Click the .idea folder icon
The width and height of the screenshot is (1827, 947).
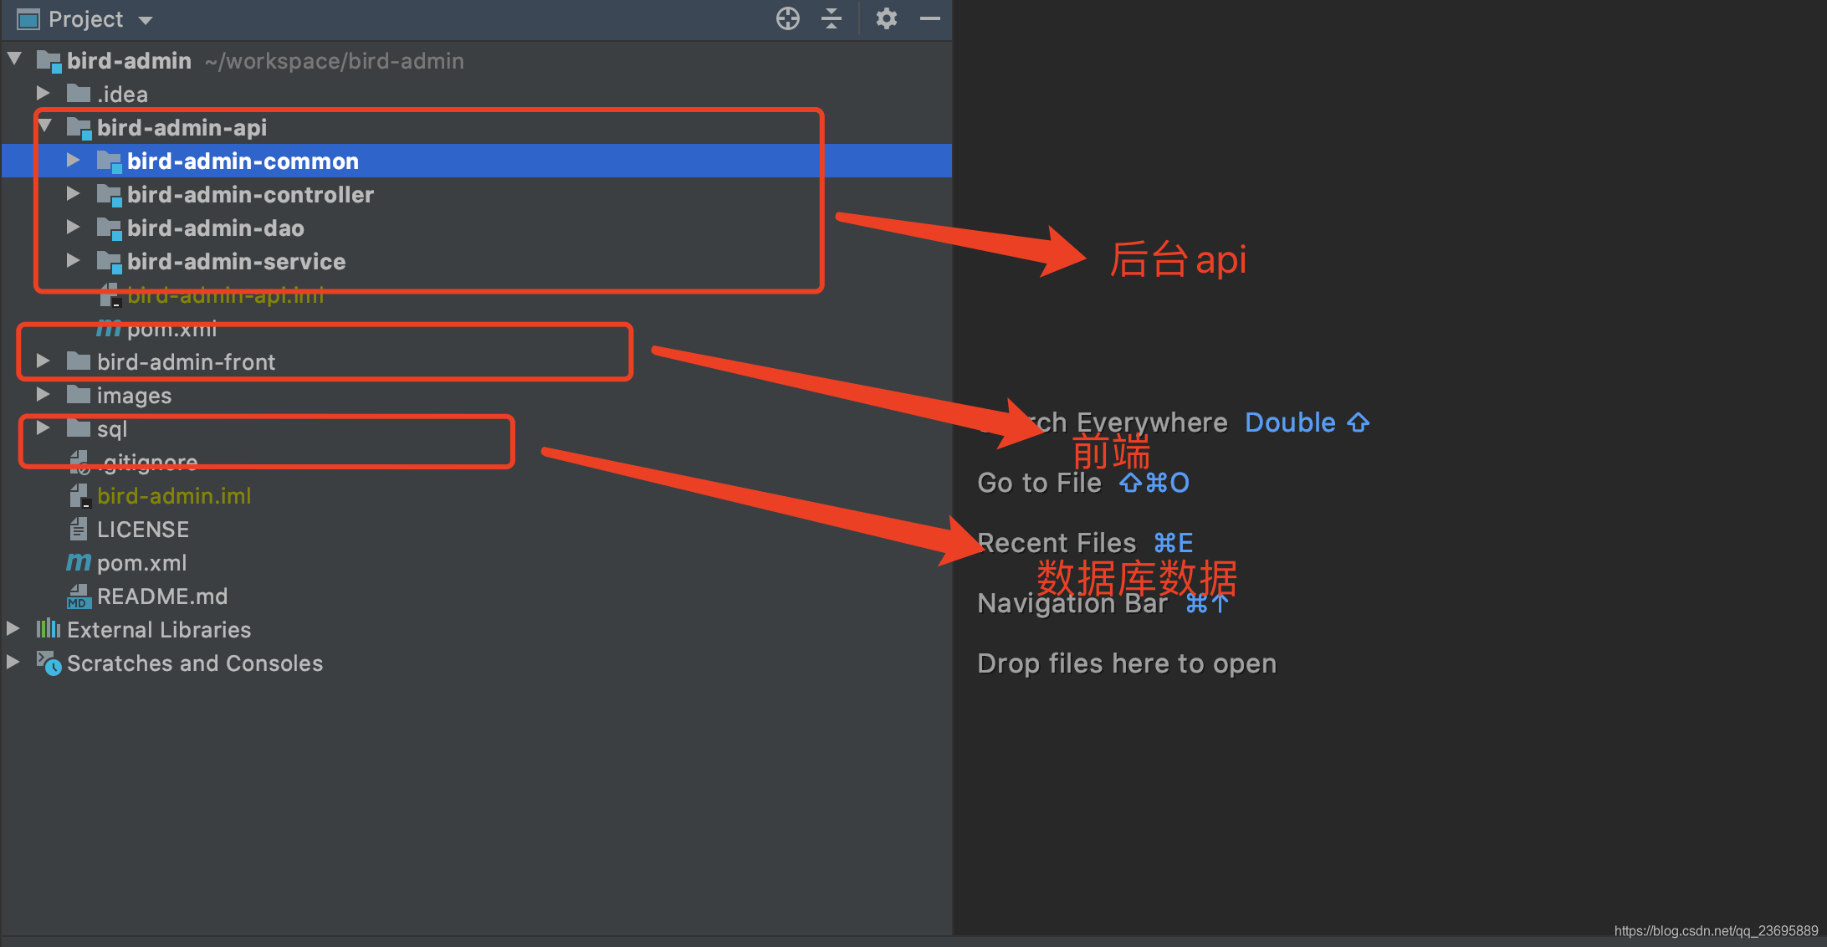pos(79,93)
